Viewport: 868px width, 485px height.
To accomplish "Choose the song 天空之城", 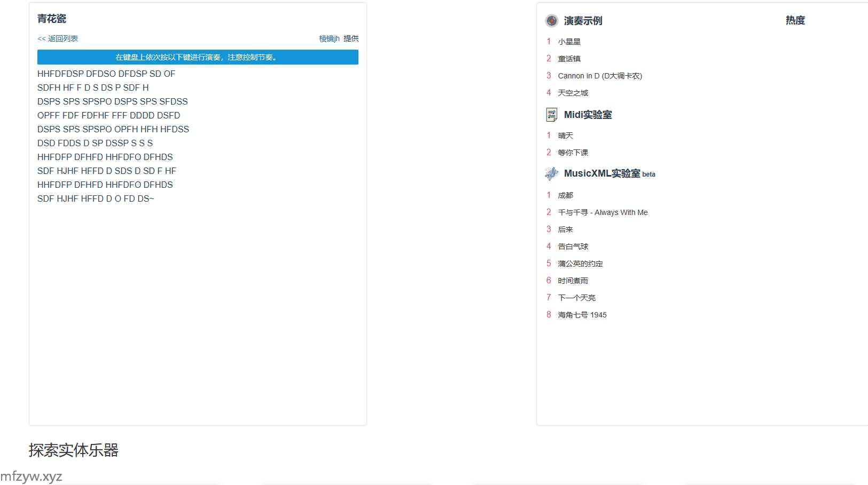I will [573, 93].
